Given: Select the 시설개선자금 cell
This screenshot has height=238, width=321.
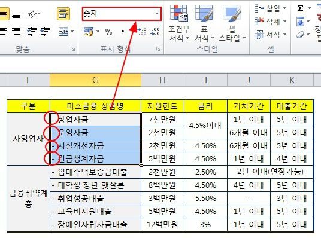Looking at the screenshot, I should 95,146.
